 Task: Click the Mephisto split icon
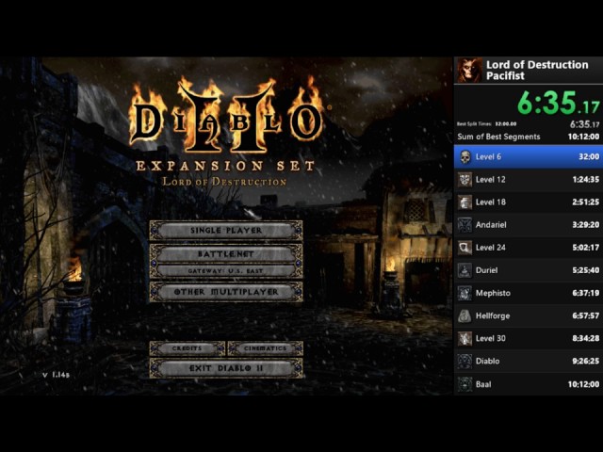pyautogui.click(x=464, y=293)
